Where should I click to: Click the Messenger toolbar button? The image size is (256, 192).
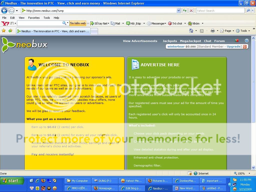coord(156,23)
